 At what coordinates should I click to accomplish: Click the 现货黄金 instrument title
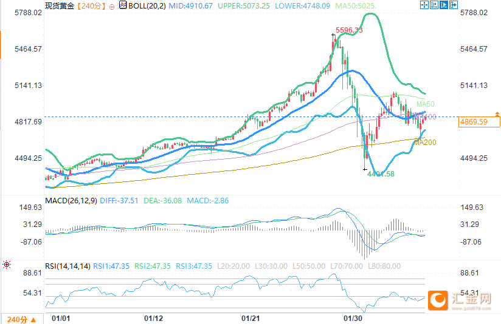point(60,5)
